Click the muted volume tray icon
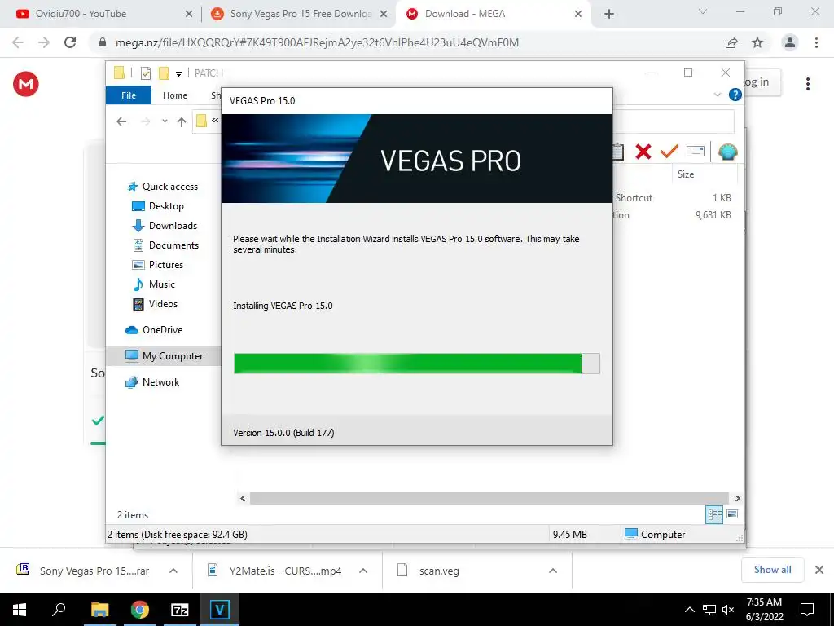The height and width of the screenshot is (626, 834). [x=728, y=610]
